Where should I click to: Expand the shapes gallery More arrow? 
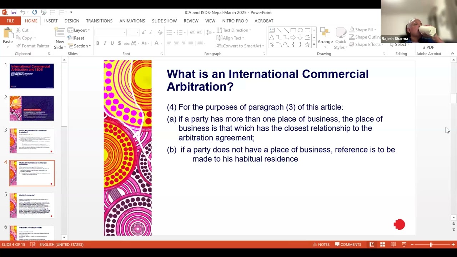click(314, 45)
